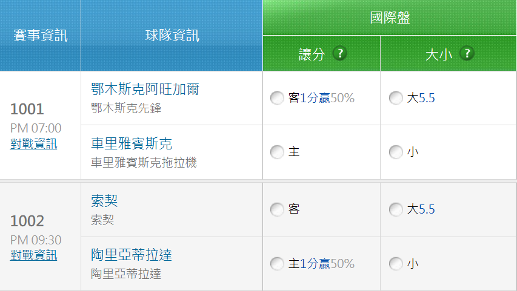Select 主 handicap option for game 1001
The width and height of the screenshot is (517, 291).
[x=277, y=152]
